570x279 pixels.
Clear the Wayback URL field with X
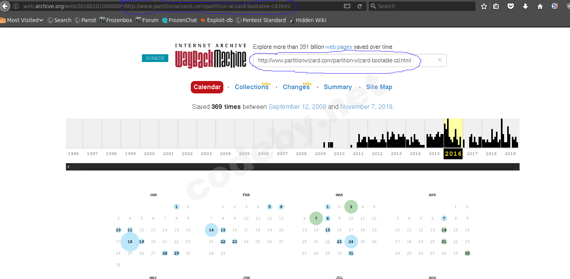point(440,60)
